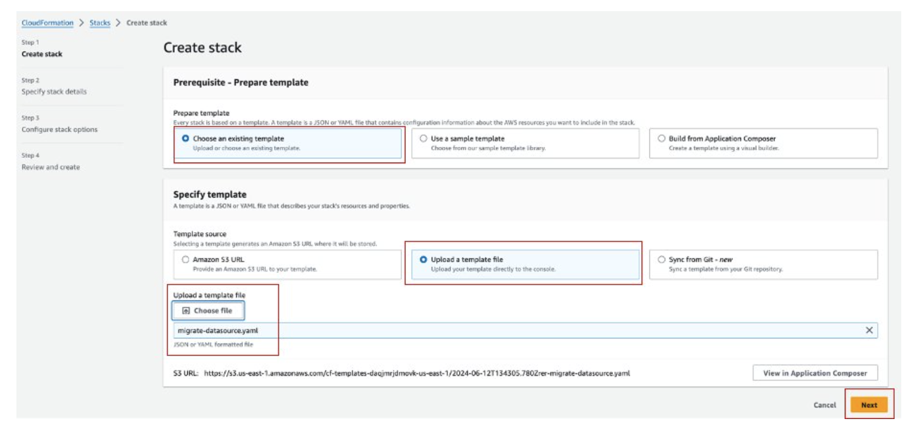The width and height of the screenshot is (919, 442).
Task: Pick Sync from Git template source
Action: pyautogui.click(x=661, y=260)
